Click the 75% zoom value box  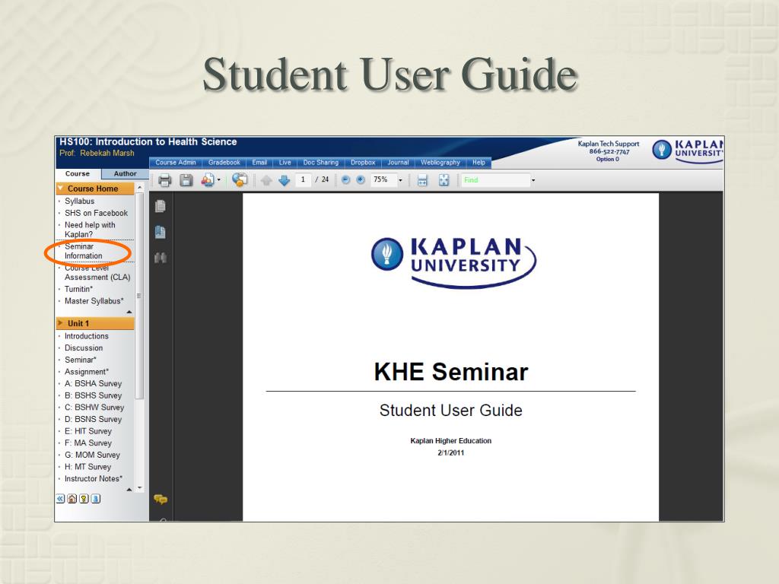(x=383, y=179)
